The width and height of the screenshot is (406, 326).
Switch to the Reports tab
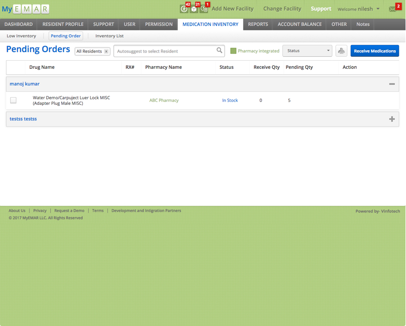[x=258, y=24]
